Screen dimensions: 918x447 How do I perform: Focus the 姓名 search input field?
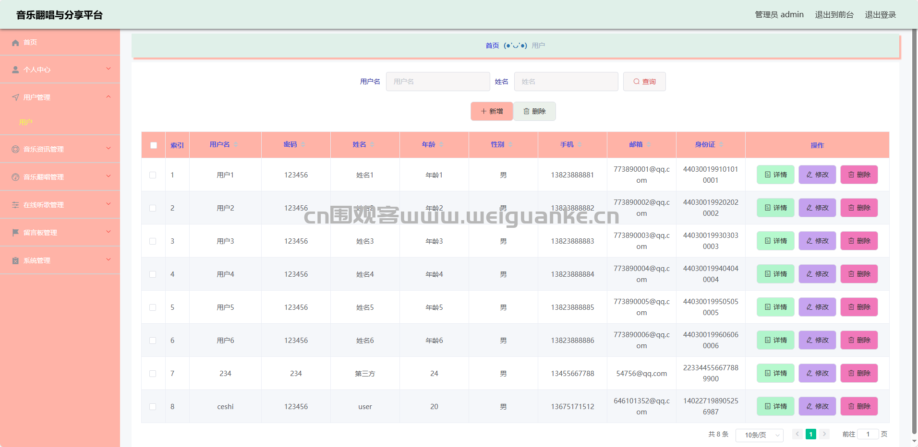[566, 82]
